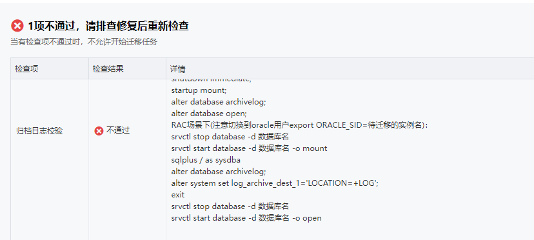Click the 不通过 result text
This screenshot has width=534, height=240.
[118, 130]
